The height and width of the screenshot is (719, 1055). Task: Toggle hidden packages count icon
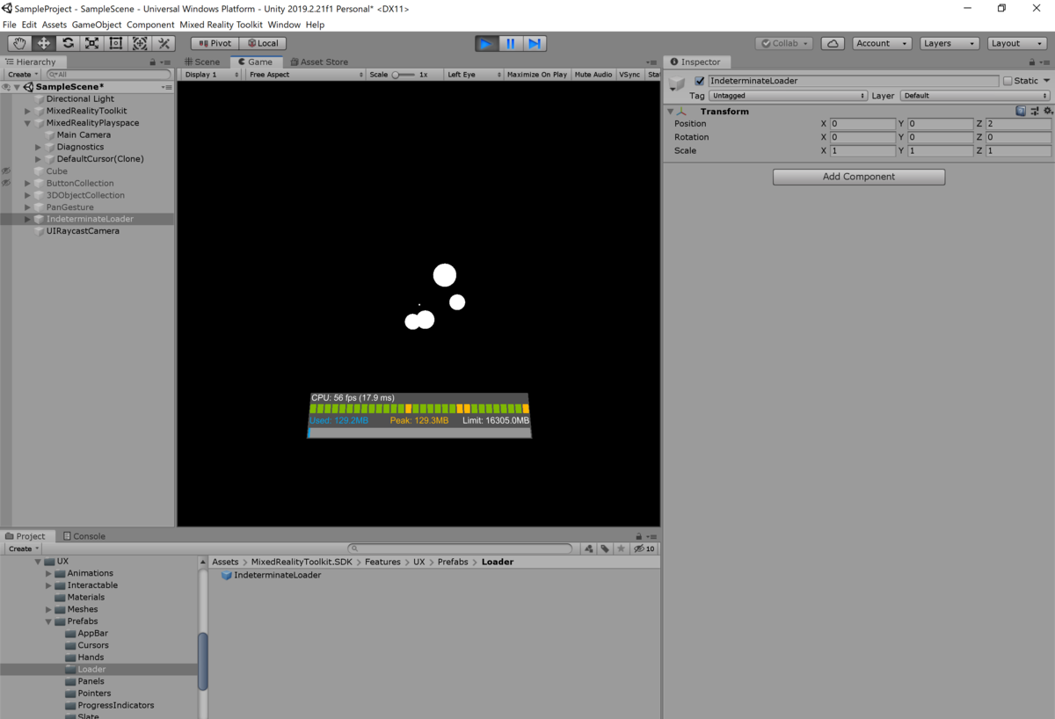click(x=644, y=548)
